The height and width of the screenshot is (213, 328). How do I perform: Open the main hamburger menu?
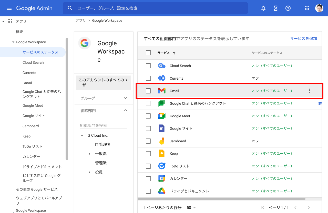[x=9, y=8]
